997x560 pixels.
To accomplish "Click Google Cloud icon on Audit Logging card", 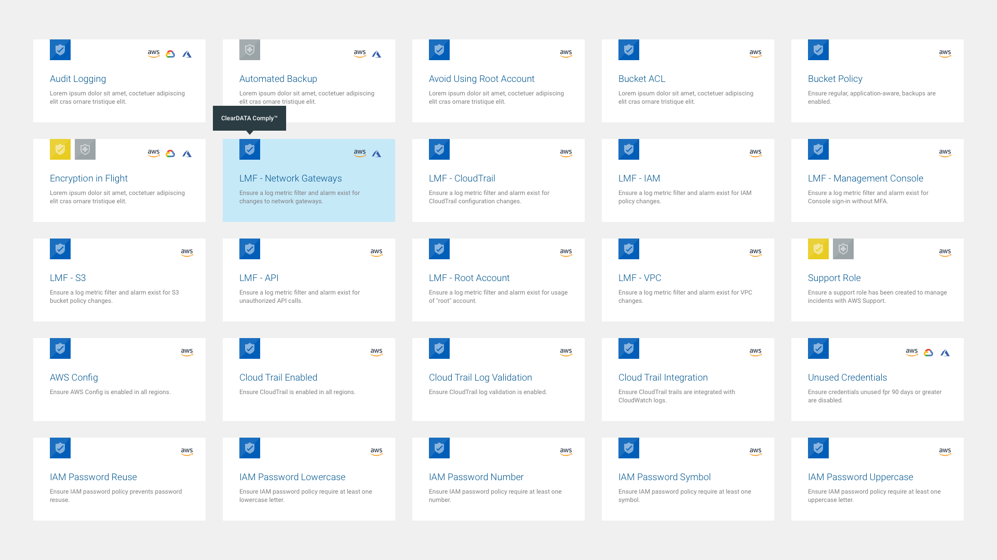I will point(170,54).
